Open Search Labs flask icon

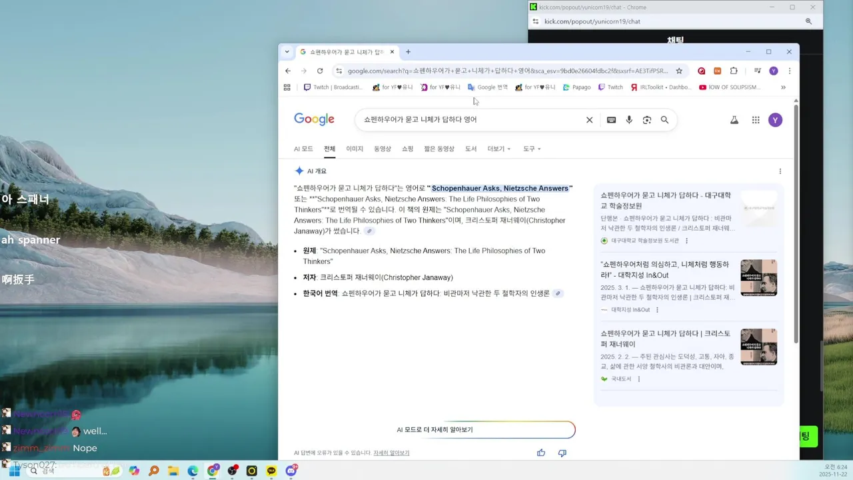[x=734, y=120]
